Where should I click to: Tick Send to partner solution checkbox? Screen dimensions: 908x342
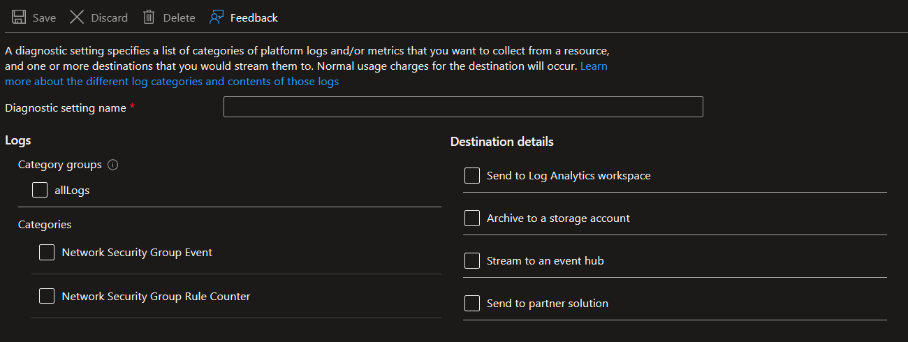tap(472, 304)
